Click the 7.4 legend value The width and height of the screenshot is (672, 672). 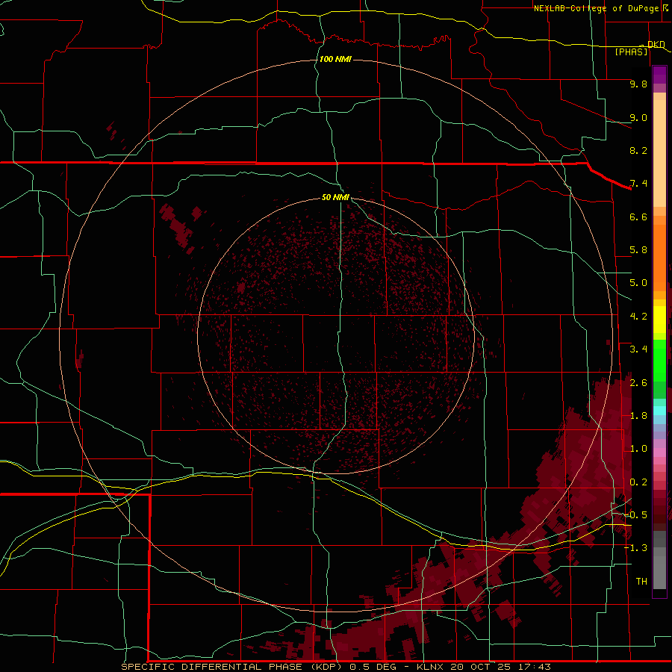pos(638,184)
